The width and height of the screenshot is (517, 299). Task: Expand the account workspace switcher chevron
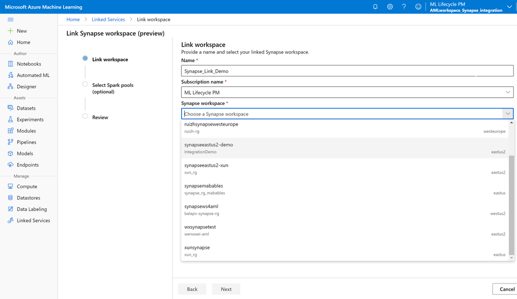[x=509, y=7]
